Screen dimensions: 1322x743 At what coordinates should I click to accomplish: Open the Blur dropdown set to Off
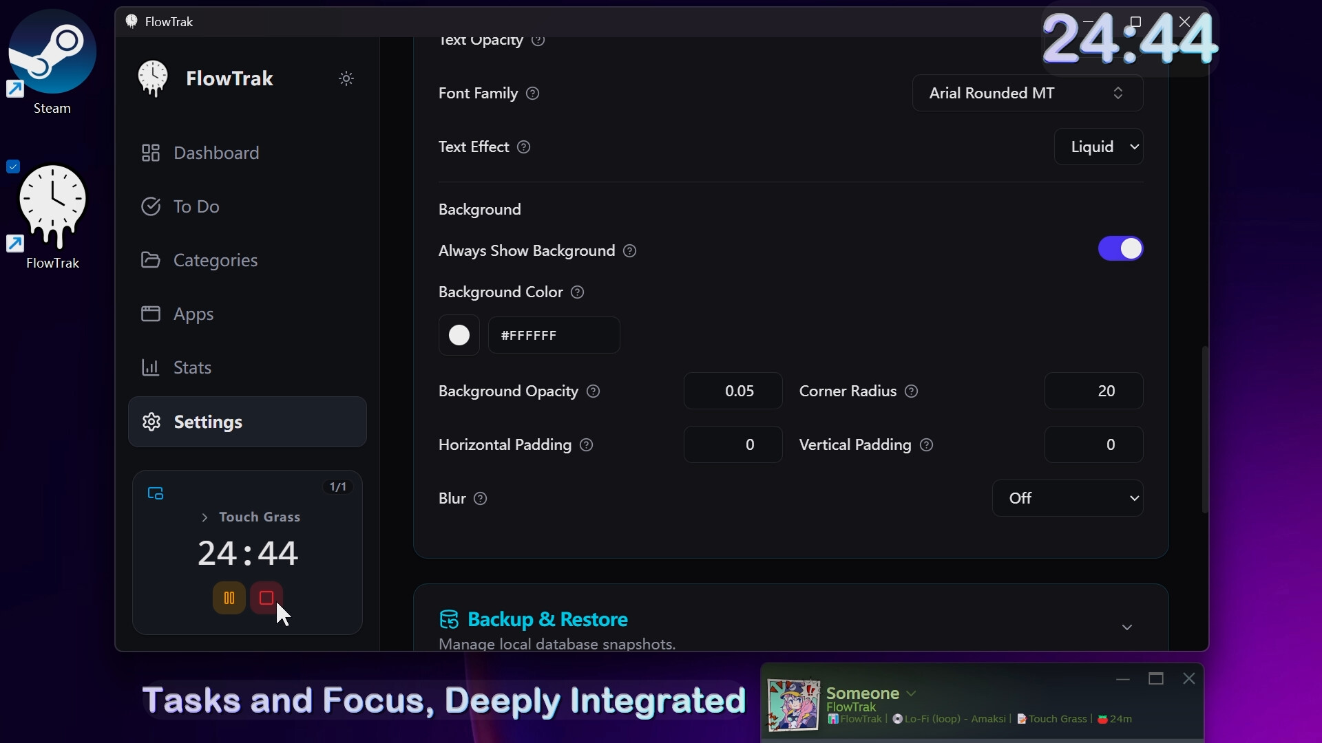(x=1067, y=498)
